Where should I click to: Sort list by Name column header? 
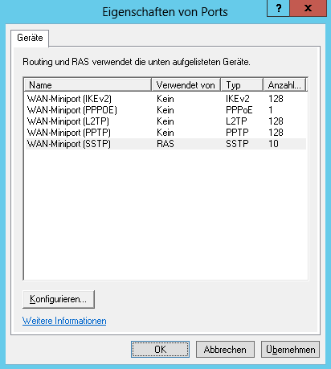(88, 85)
